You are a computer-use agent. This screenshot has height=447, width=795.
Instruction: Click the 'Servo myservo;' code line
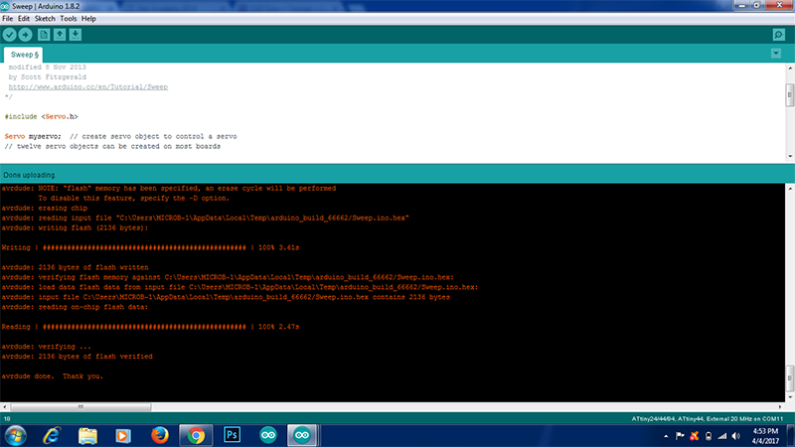click(120, 136)
